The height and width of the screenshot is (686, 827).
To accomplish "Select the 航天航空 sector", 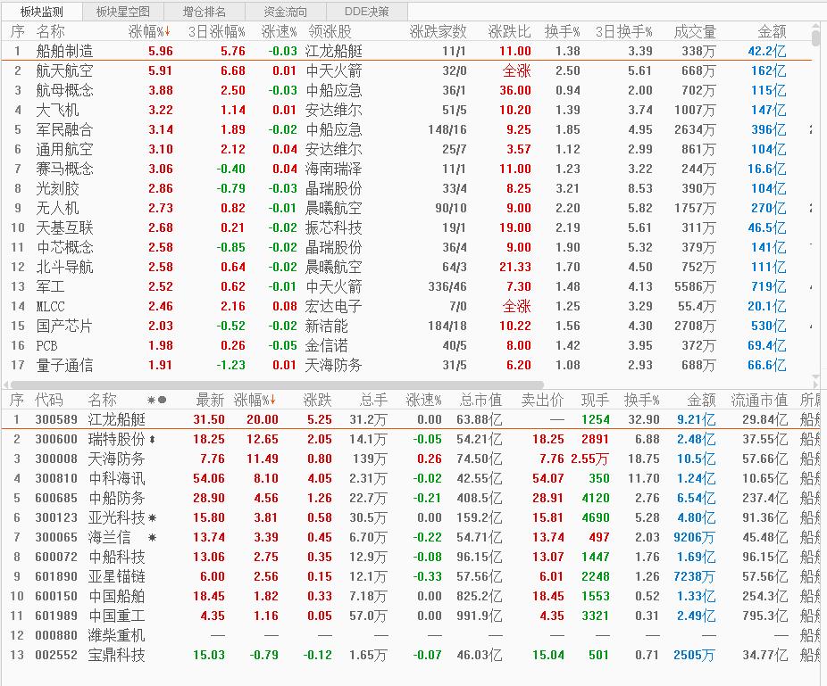I will [x=406, y=70].
